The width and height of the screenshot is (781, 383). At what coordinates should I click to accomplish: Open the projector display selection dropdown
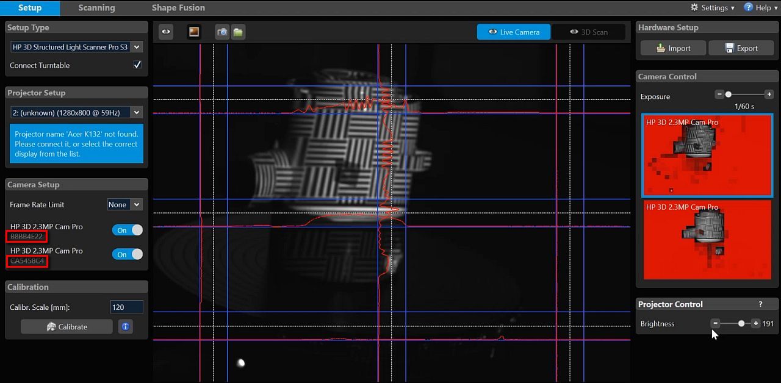(x=76, y=112)
